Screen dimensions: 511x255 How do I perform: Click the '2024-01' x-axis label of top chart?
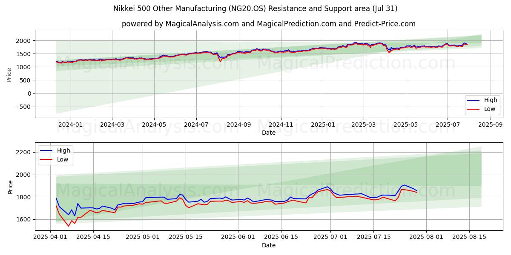point(70,125)
